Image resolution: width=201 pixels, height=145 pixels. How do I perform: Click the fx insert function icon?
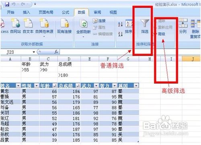(x=56, y=52)
